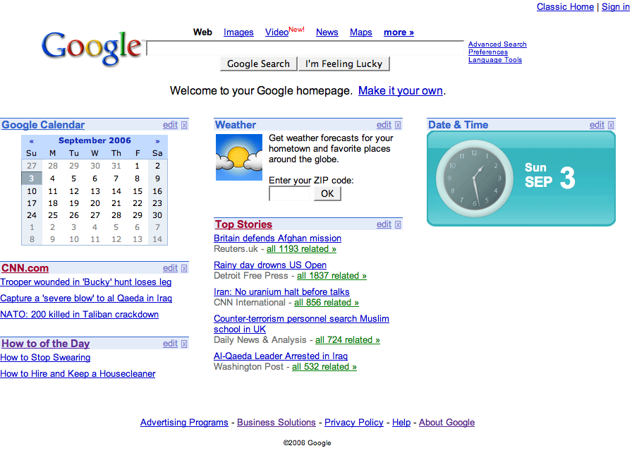
Task: Open How to Hire and Keep a Housecleaner
Action: point(78,373)
